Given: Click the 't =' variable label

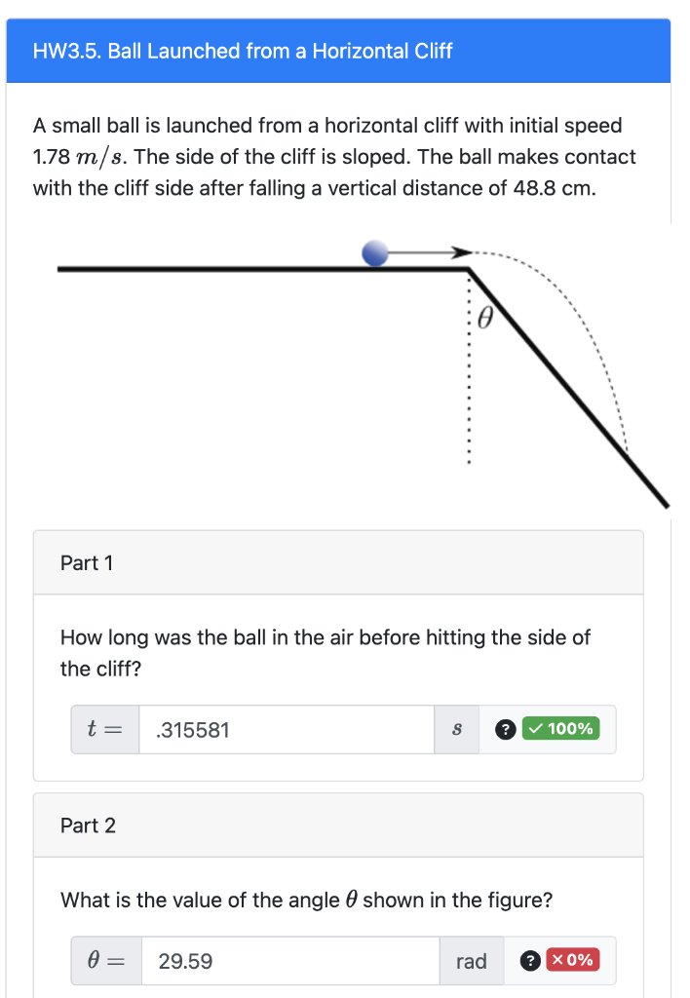Looking at the screenshot, I should click(x=103, y=729).
